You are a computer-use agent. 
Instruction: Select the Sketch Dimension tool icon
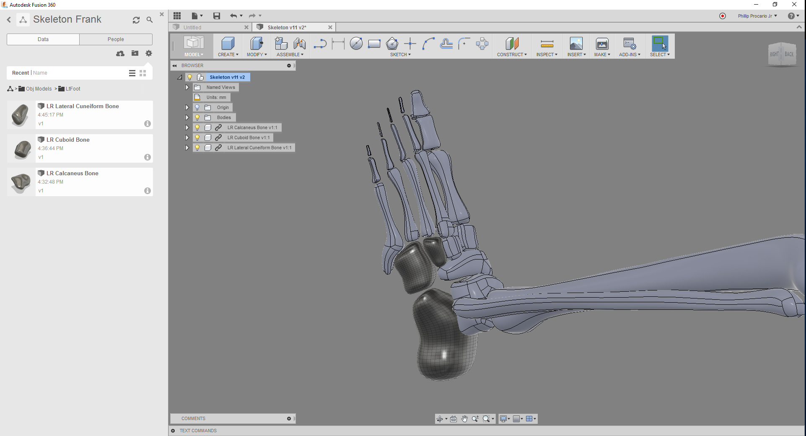coord(338,44)
